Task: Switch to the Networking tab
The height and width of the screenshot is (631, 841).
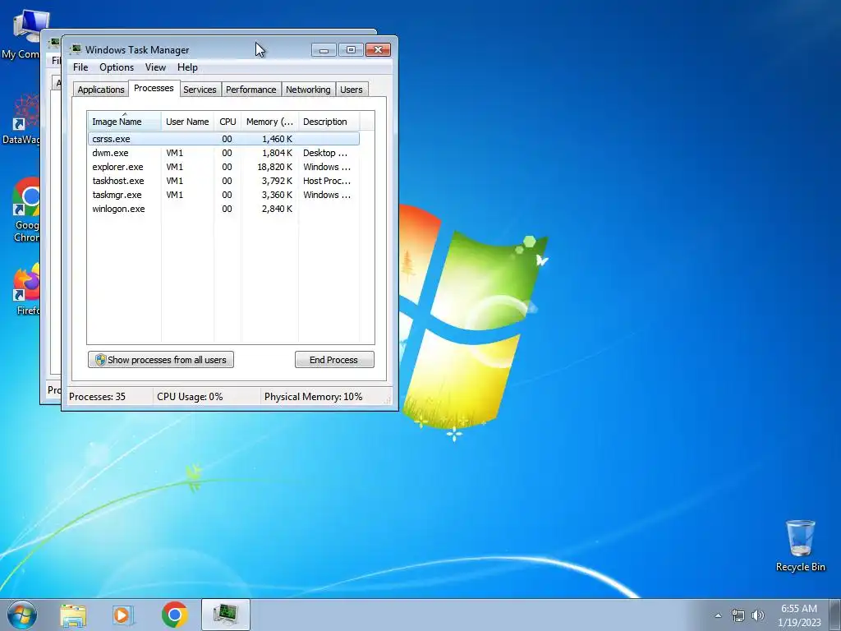Action: tap(308, 90)
